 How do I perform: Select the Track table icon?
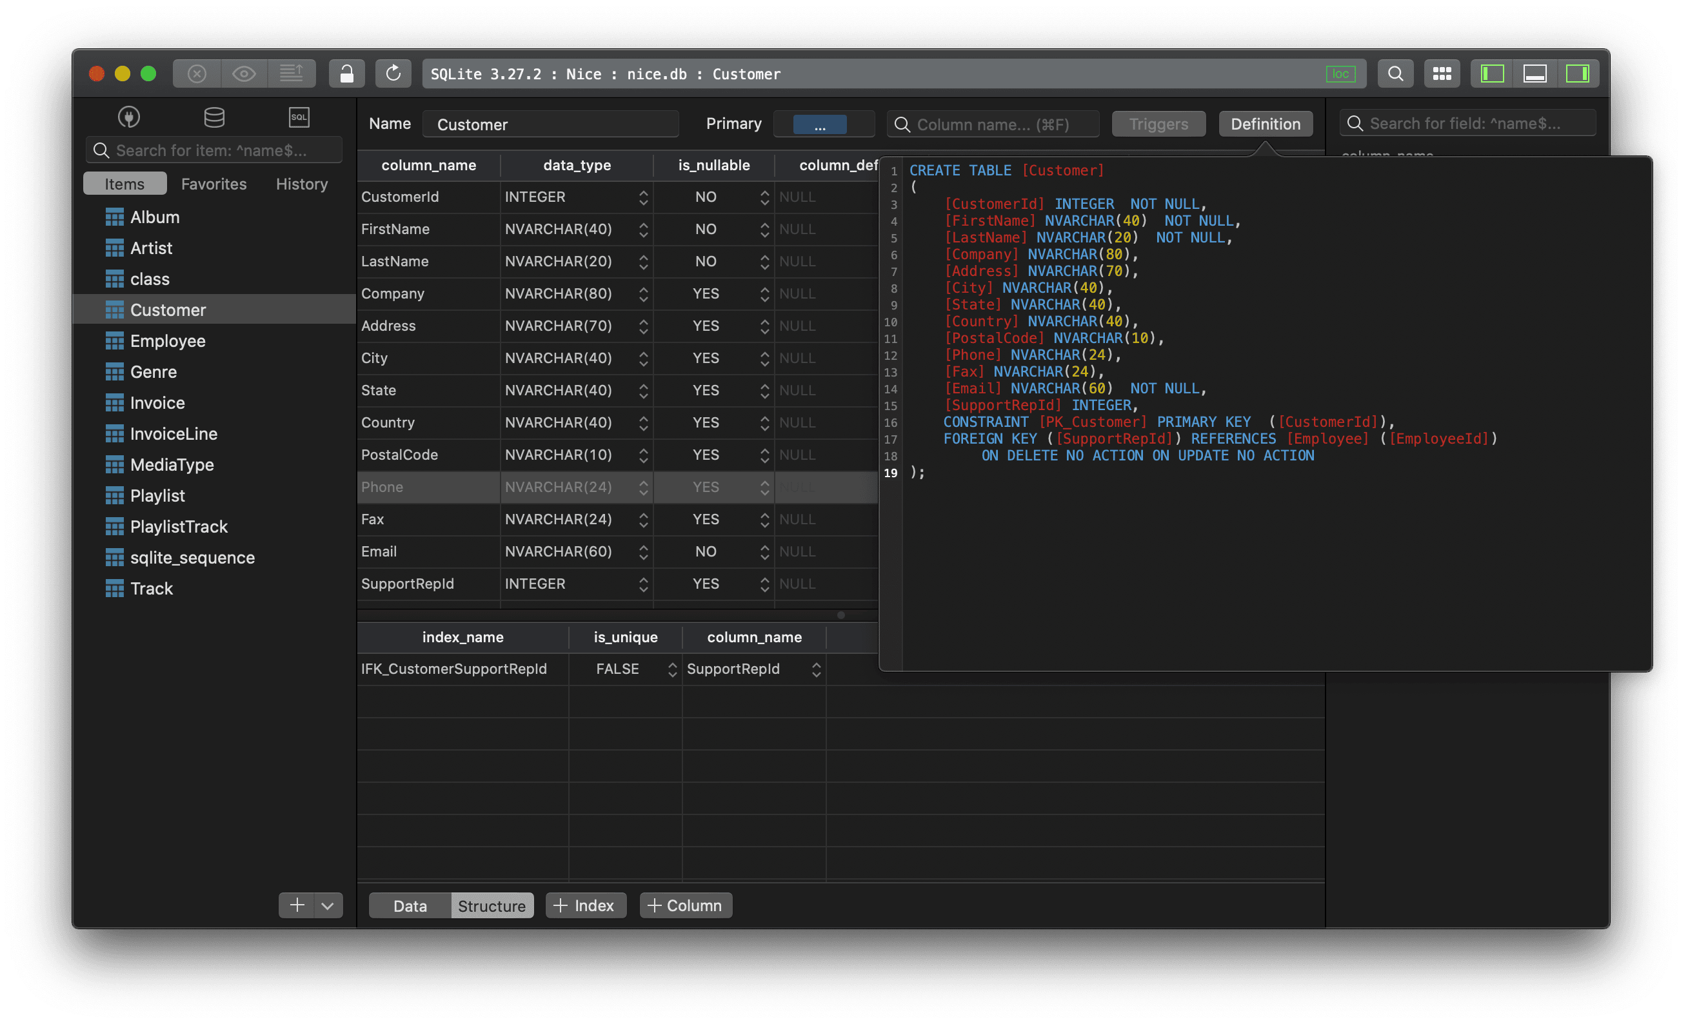click(x=114, y=589)
